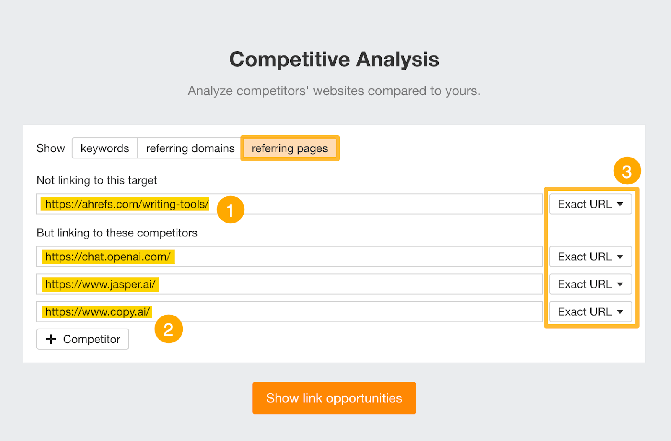This screenshot has height=441, width=671.
Task: Click the caret icon on jasper.ai's Exact URL selector
Action: pos(620,284)
